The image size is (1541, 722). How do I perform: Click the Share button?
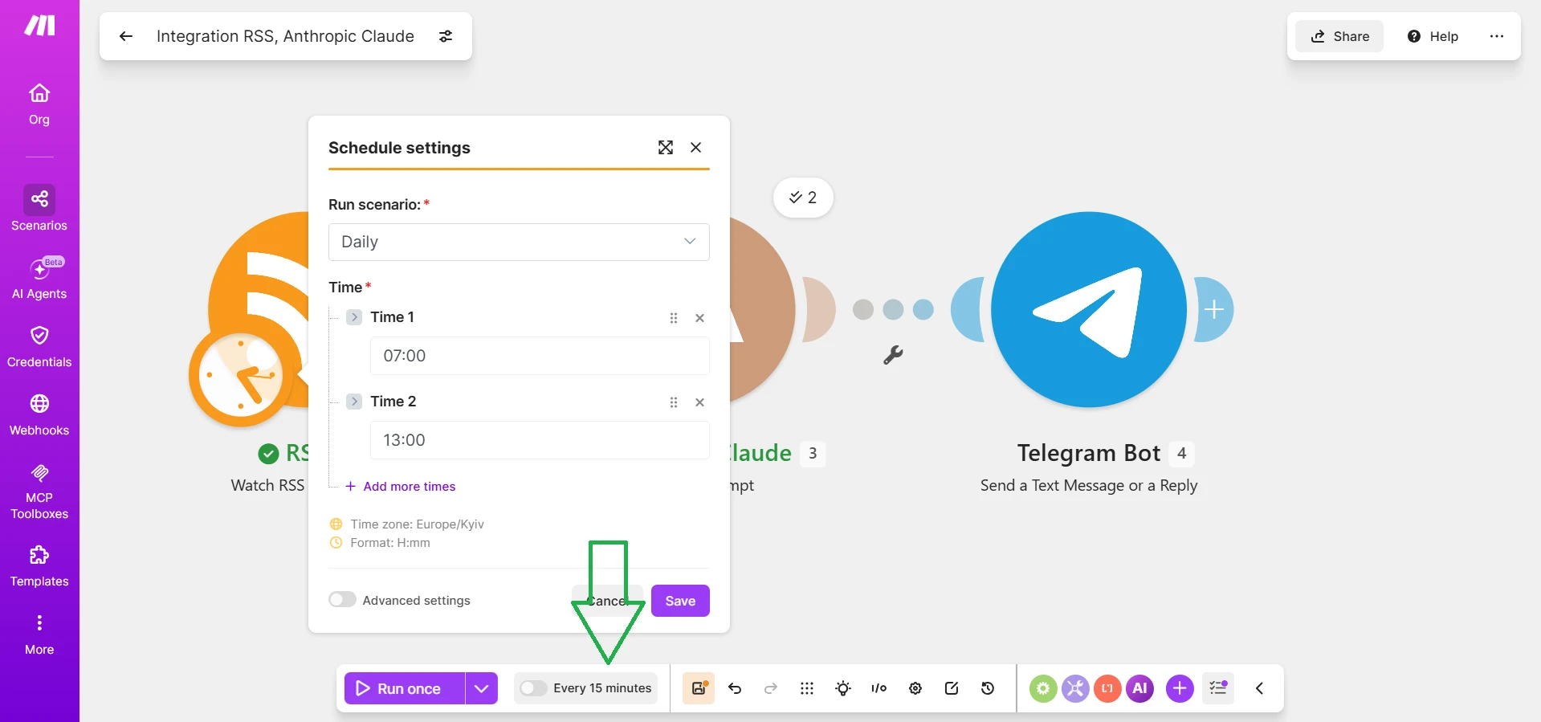(1339, 36)
